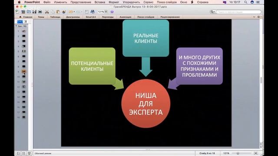Click the ribbon settings gear icon
The height and width of the screenshot is (156, 278).
[258, 17]
